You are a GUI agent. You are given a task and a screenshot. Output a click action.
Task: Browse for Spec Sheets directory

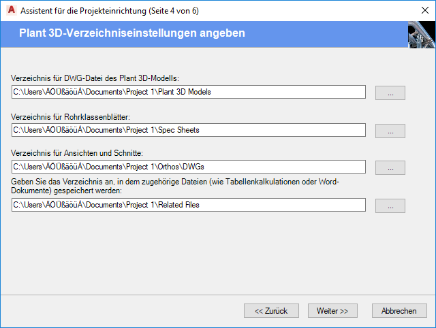point(390,131)
